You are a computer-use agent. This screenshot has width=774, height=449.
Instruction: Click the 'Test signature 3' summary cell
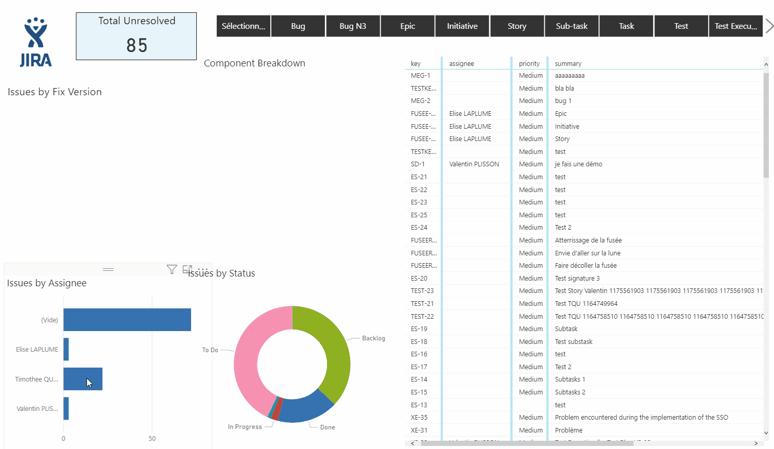point(577,279)
